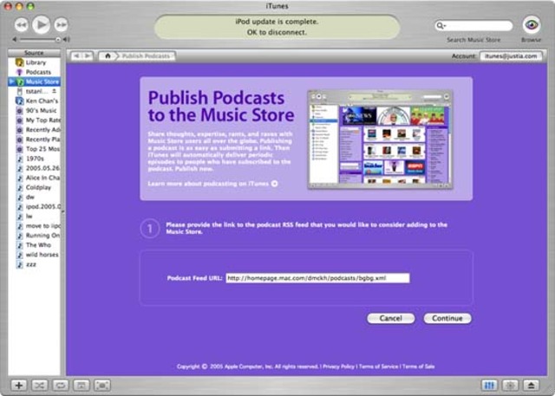
Task: Toggle repeat mode button
Action: (x=60, y=386)
